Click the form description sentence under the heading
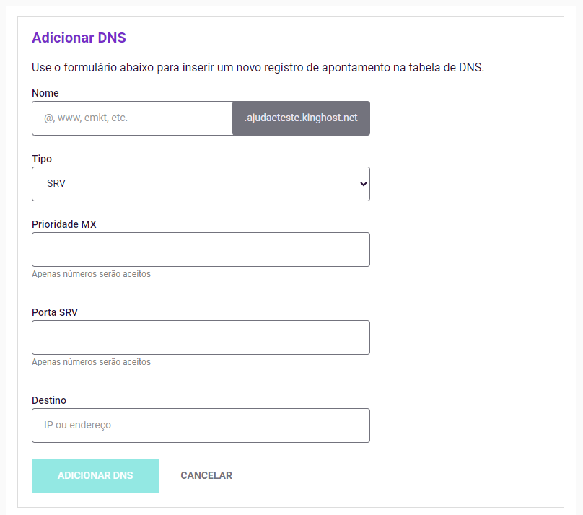The image size is (583, 515). [x=258, y=68]
